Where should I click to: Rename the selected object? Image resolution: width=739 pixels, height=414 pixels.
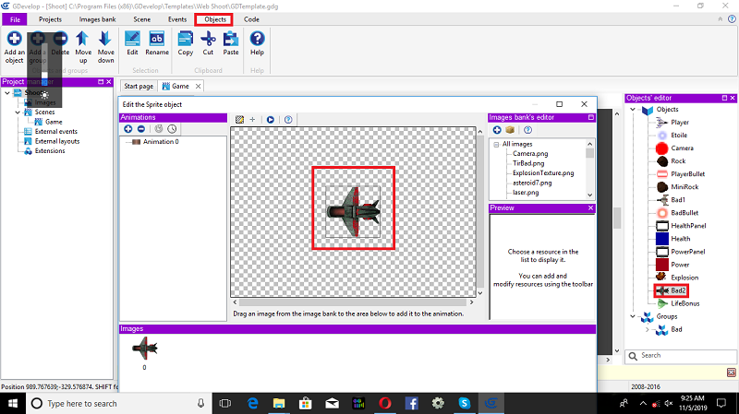point(157,43)
